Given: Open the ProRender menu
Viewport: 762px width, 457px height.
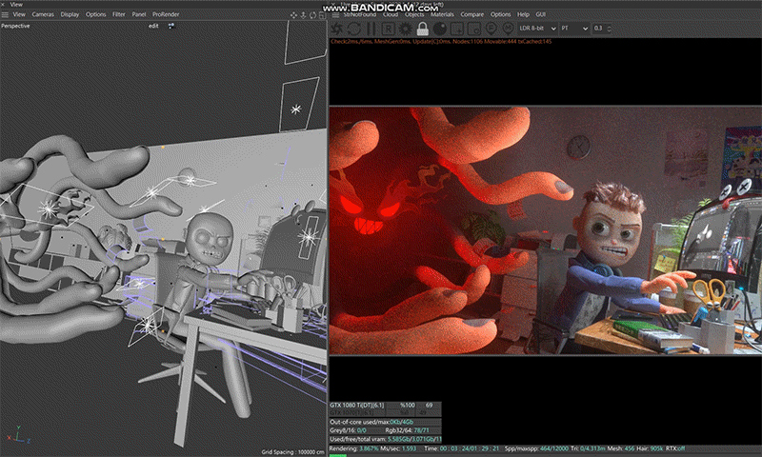Looking at the screenshot, I should coord(166,14).
